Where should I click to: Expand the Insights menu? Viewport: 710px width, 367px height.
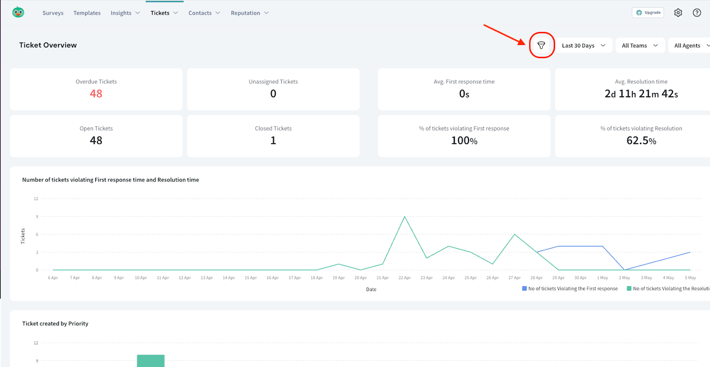[x=125, y=13]
